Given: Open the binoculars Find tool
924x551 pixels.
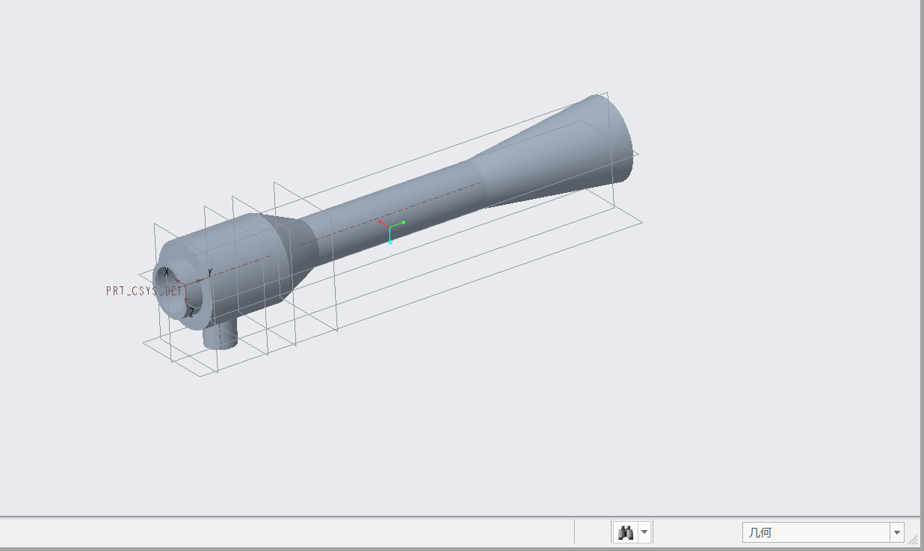Looking at the screenshot, I should pos(626,532).
